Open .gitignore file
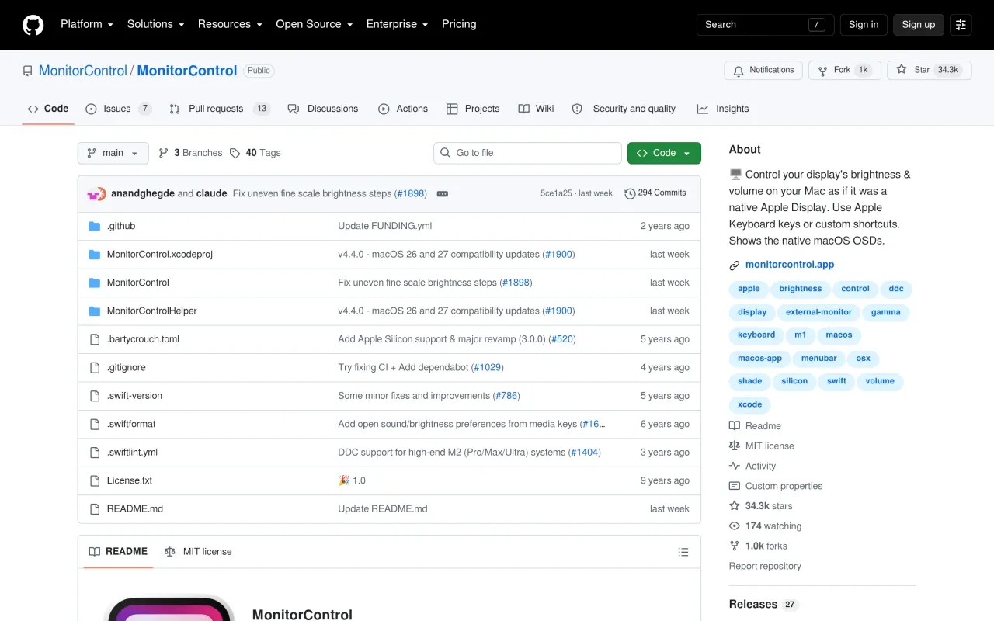 click(127, 368)
